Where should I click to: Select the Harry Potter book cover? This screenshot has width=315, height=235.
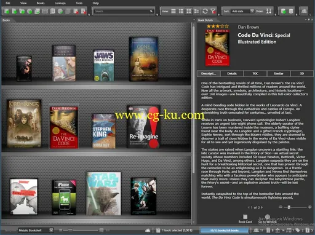point(143,196)
